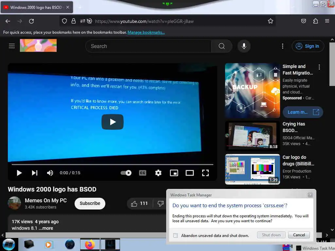The image size is (335, 251).
Task: Click the magnifier search button
Action: [x=222, y=46]
